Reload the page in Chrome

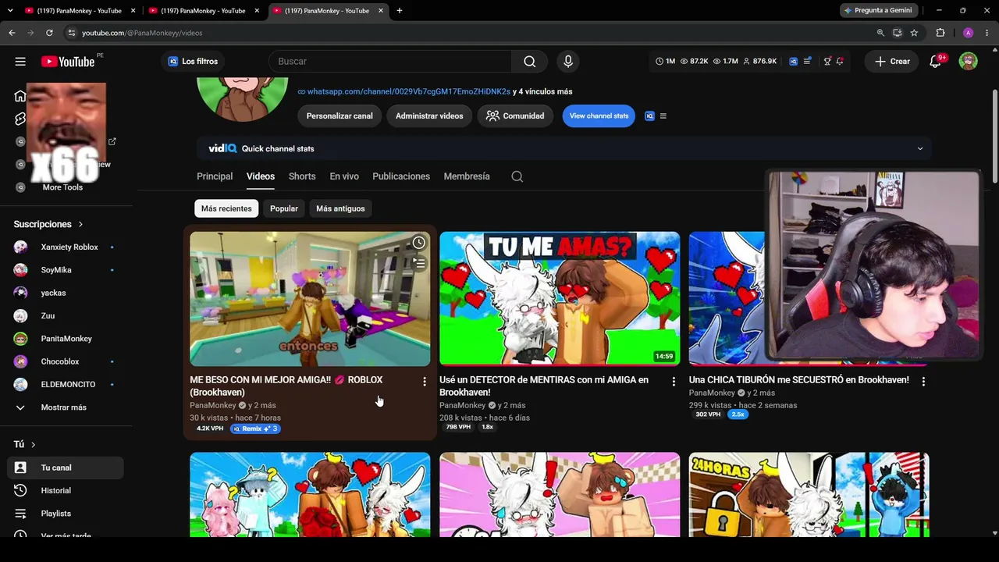[49, 33]
